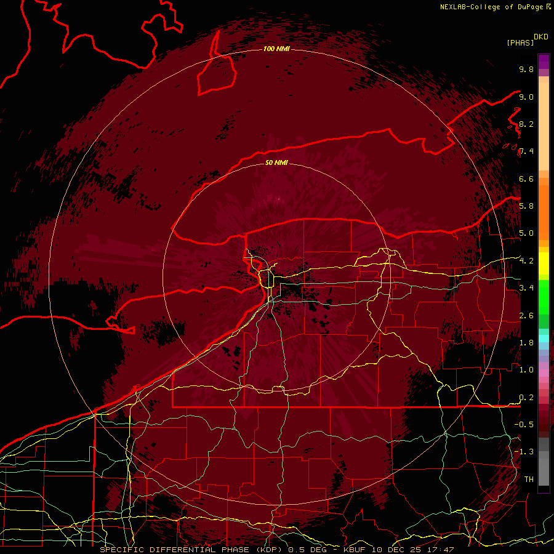The height and width of the screenshot is (554, 554).
Task: Click the 5.8 legend value
Action: click(526, 206)
